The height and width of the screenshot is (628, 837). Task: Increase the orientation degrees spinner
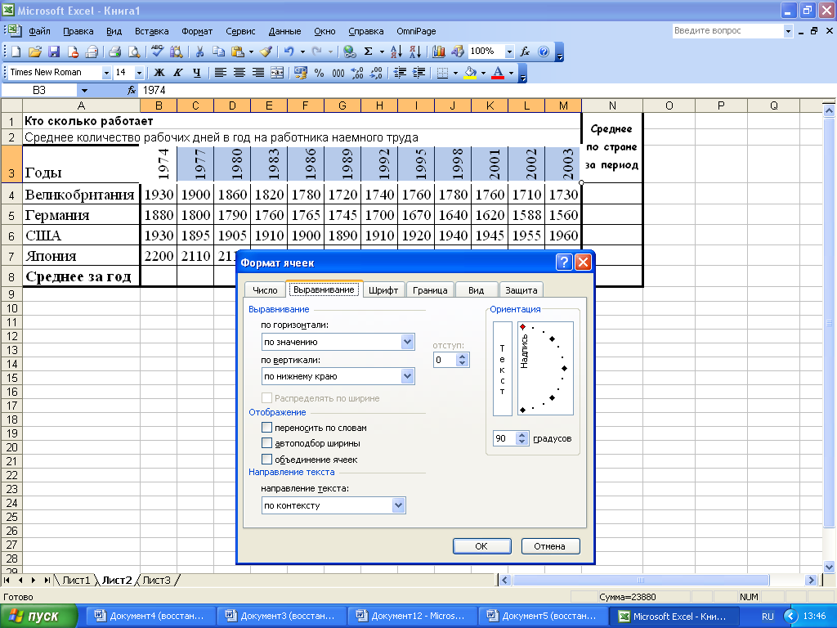(x=522, y=435)
